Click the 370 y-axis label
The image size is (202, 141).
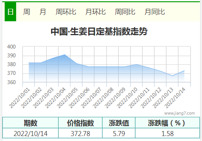coord(11,73)
